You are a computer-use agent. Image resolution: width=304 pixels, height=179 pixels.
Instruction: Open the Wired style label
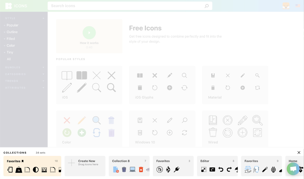(x=213, y=142)
